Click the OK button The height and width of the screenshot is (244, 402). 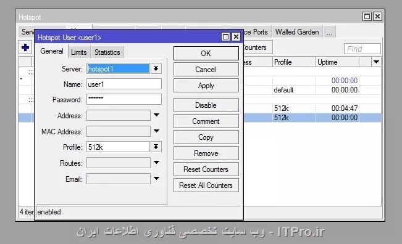[x=206, y=54]
